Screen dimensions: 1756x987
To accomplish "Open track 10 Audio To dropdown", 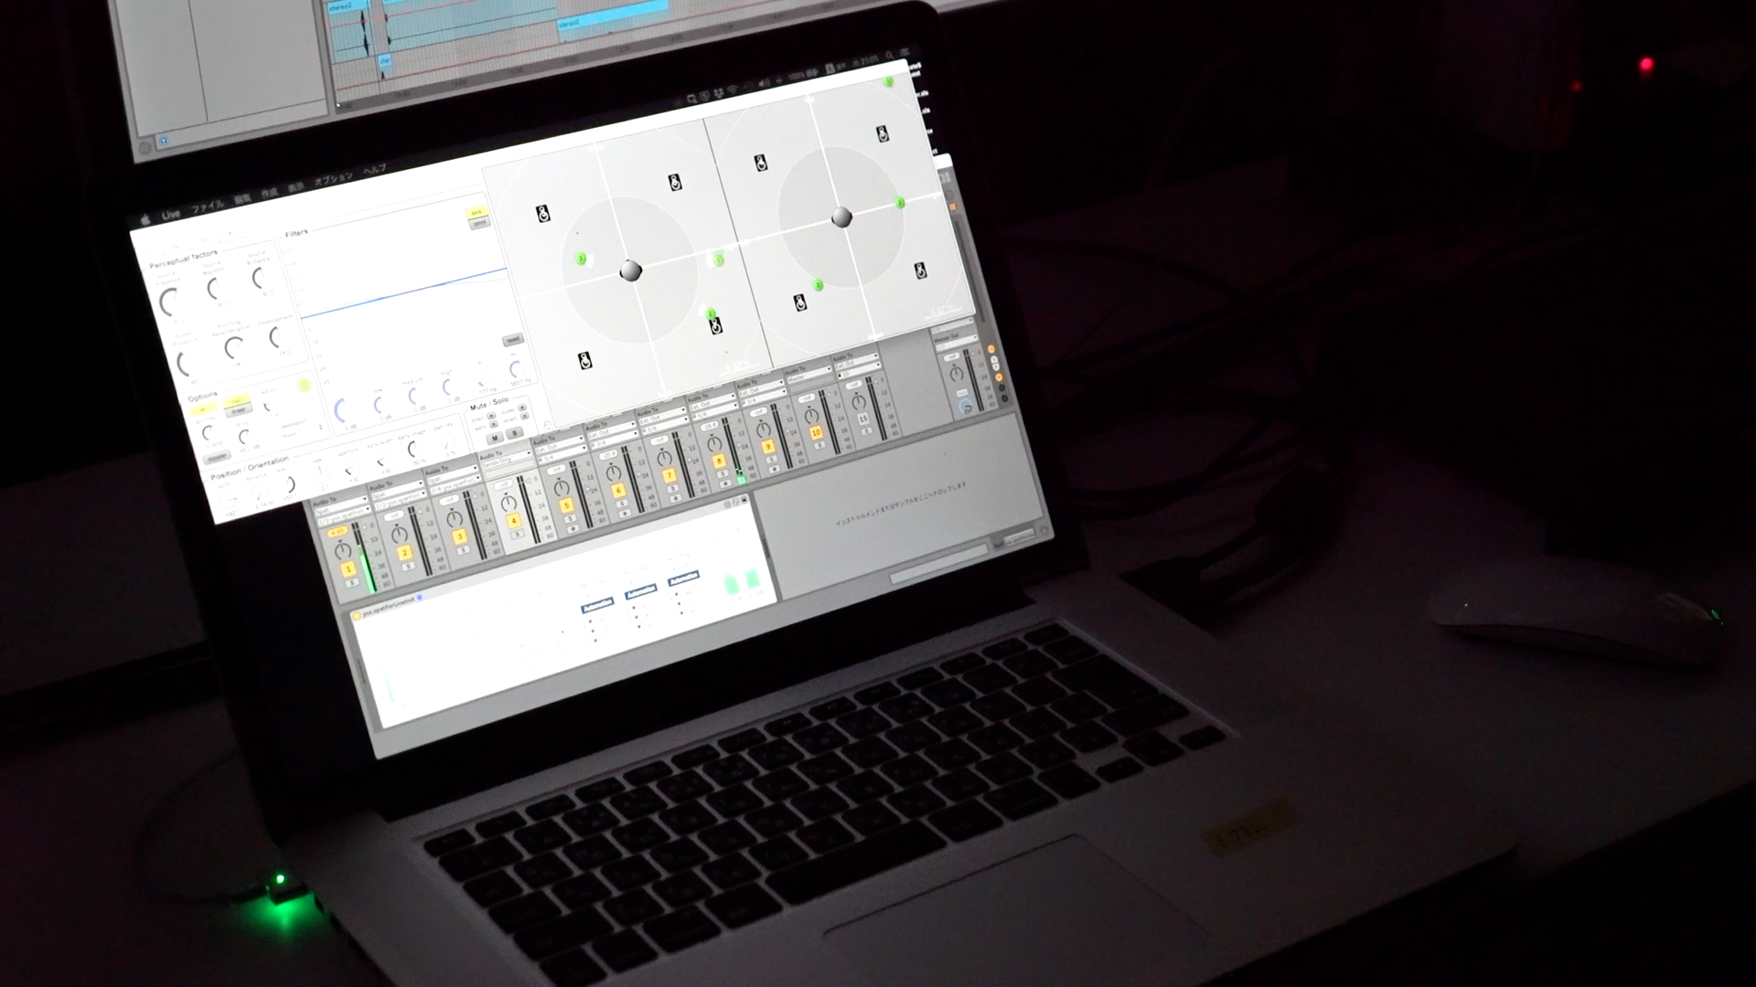I will [x=808, y=375].
